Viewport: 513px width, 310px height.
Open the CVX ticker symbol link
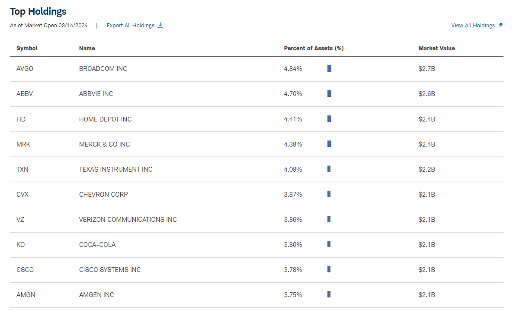[x=22, y=194]
